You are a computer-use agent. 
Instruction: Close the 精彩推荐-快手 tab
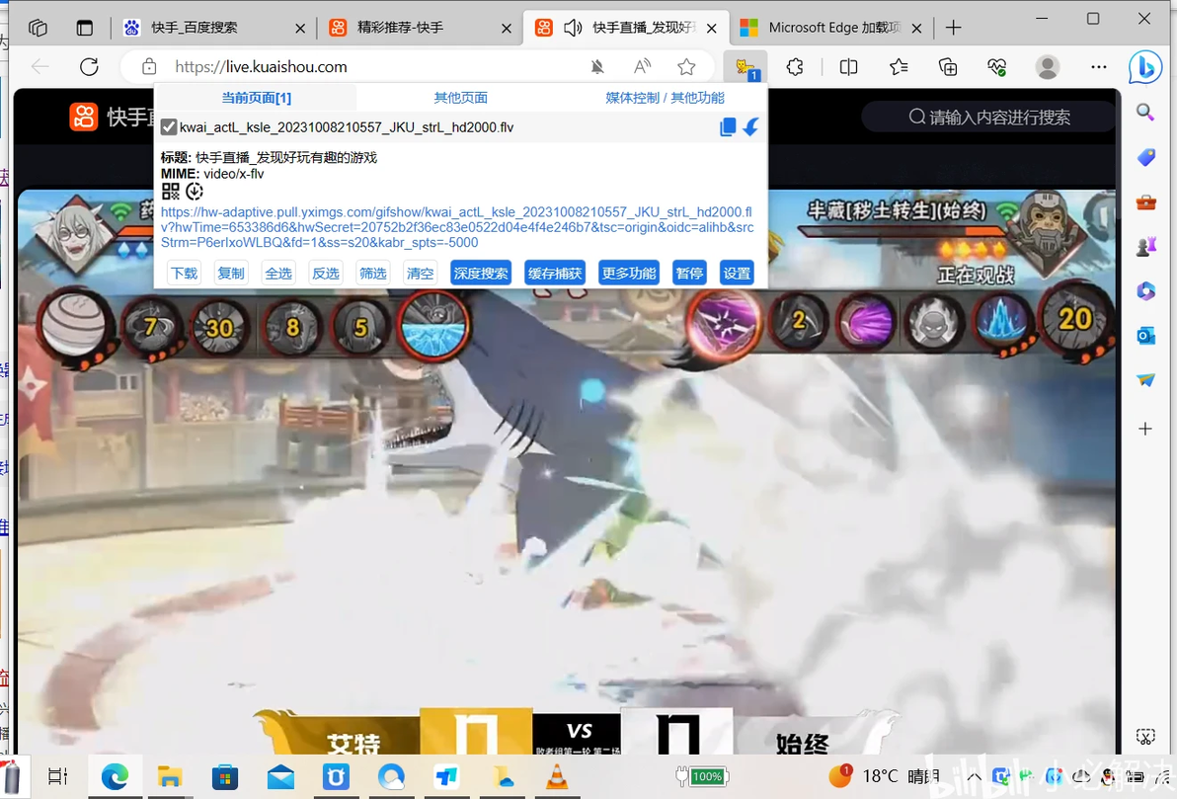click(507, 29)
